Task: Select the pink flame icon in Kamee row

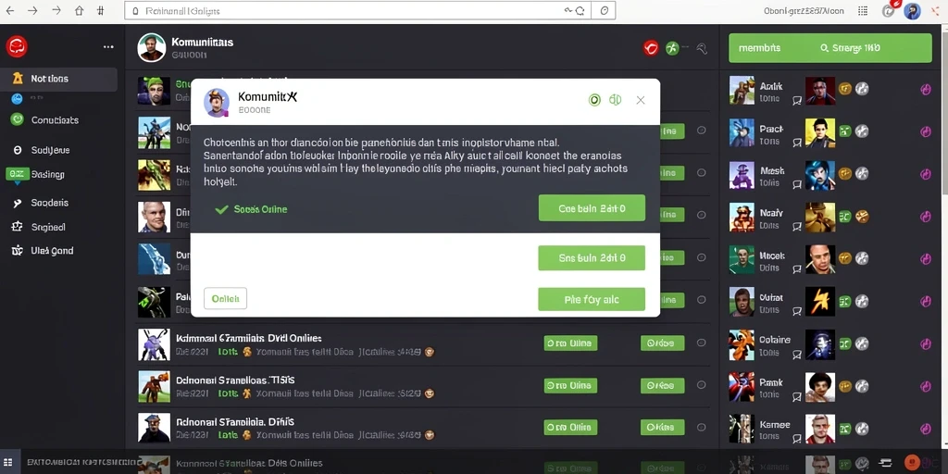Action: point(925,428)
